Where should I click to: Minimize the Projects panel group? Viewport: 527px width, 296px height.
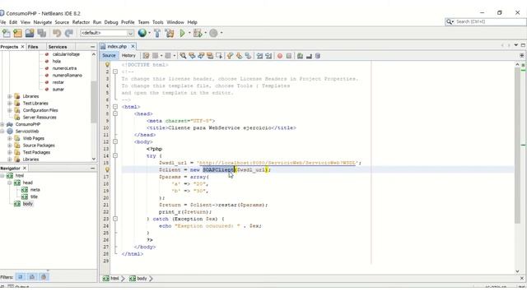pos(93,47)
